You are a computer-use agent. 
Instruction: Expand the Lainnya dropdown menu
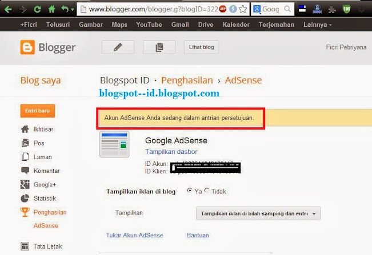[x=318, y=25]
